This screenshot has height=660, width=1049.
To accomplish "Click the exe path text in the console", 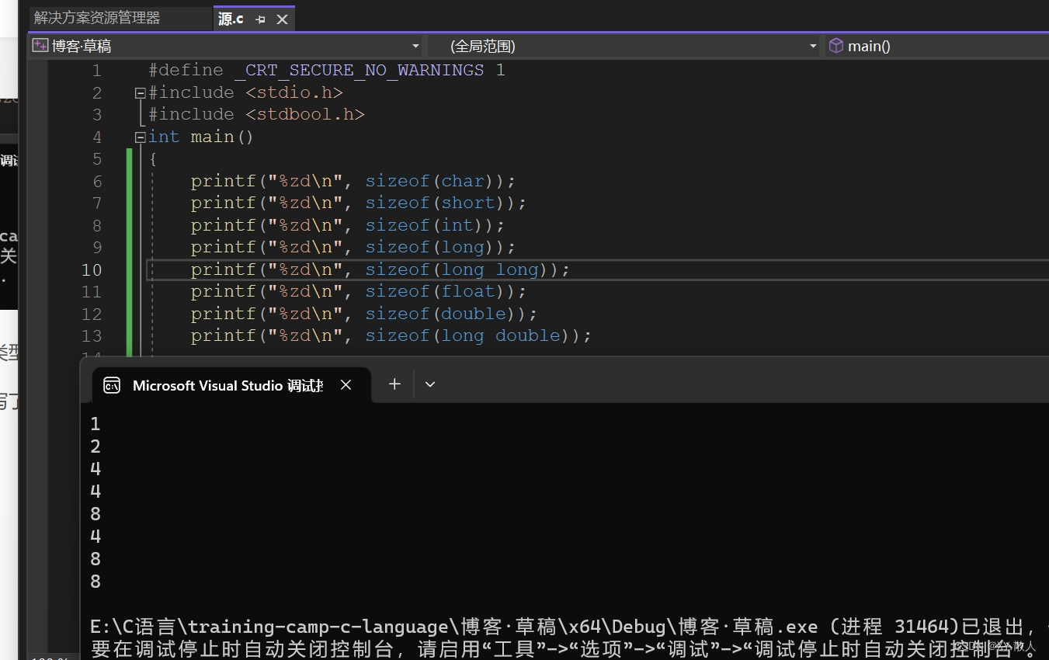I will pyautogui.click(x=454, y=627).
